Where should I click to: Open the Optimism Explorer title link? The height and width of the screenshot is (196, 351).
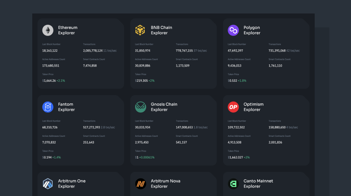(x=253, y=107)
